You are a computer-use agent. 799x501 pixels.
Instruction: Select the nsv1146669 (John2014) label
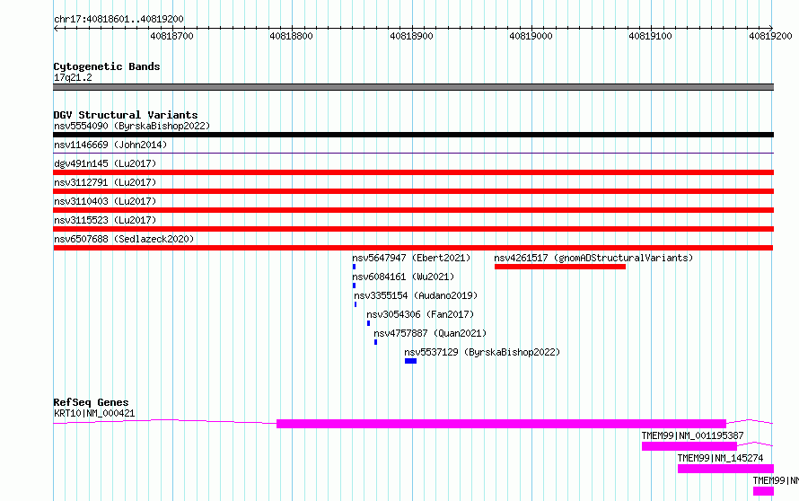pyautogui.click(x=110, y=145)
